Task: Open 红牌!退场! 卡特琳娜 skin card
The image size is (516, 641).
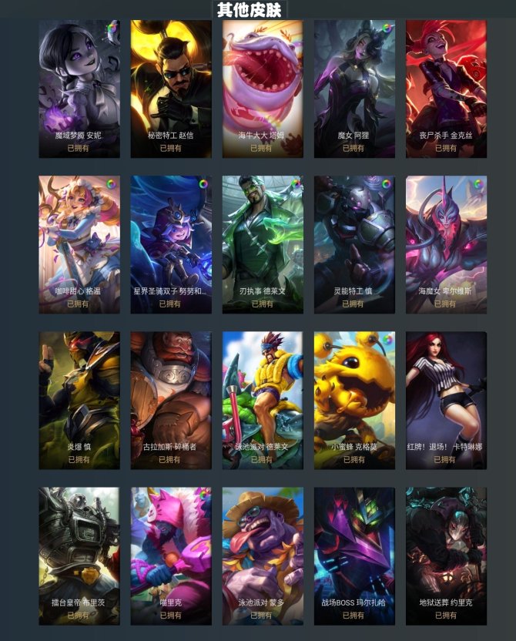Action: click(x=446, y=401)
